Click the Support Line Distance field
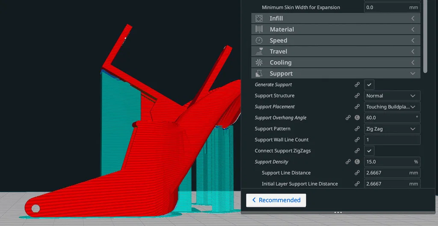This screenshot has width=438, height=226. coord(392,173)
